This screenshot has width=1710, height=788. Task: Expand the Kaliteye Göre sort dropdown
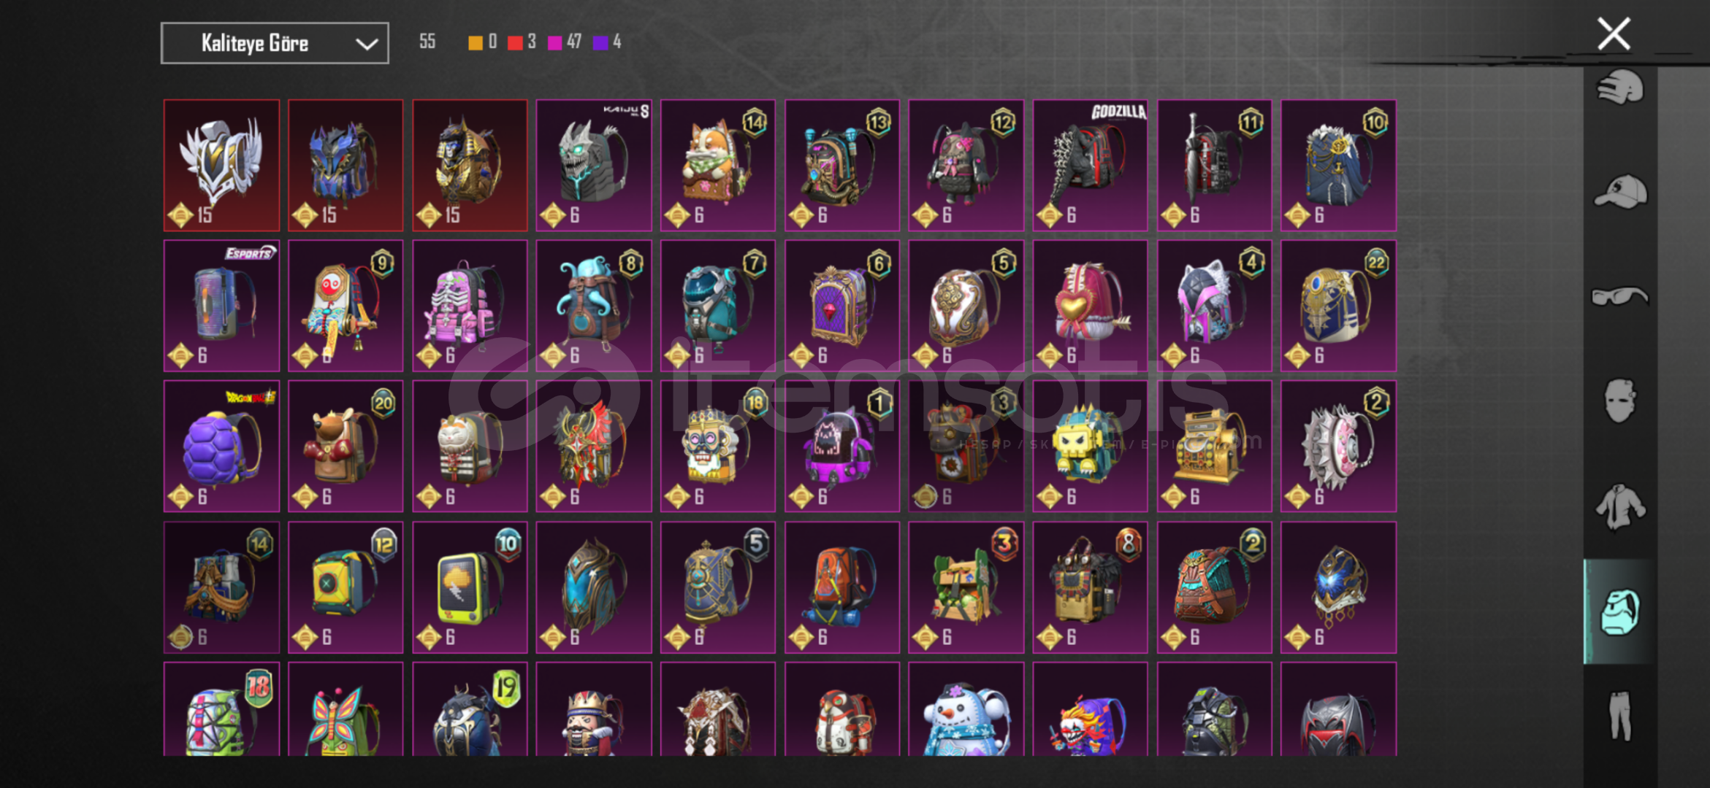pos(275,43)
